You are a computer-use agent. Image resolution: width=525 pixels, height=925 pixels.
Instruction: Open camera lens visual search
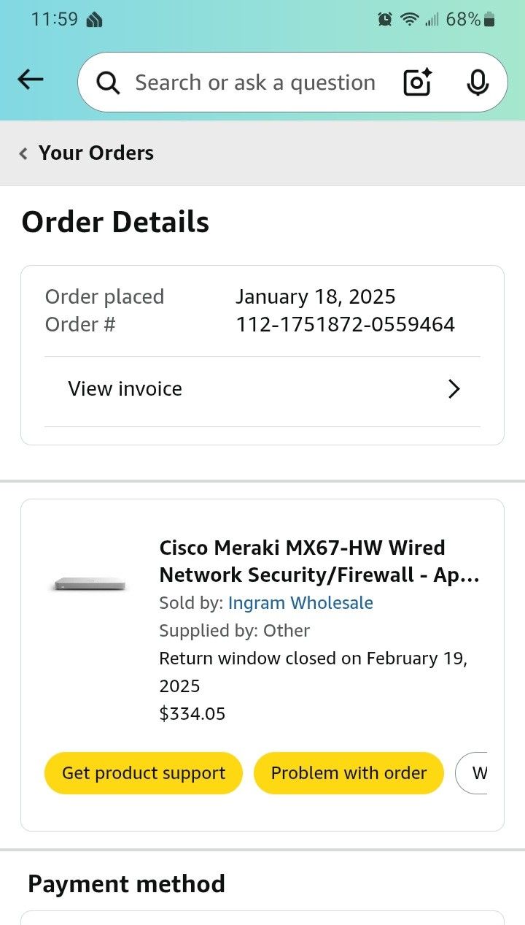(418, 82)
